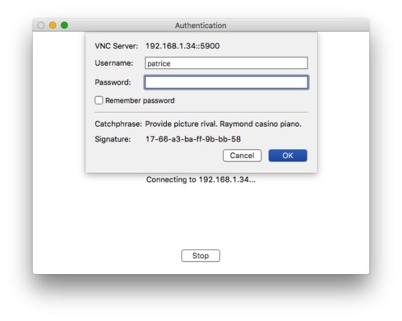The image size is (402, 321).
Task: Stop the connection attempt
Action: click(x=200, y=255)
